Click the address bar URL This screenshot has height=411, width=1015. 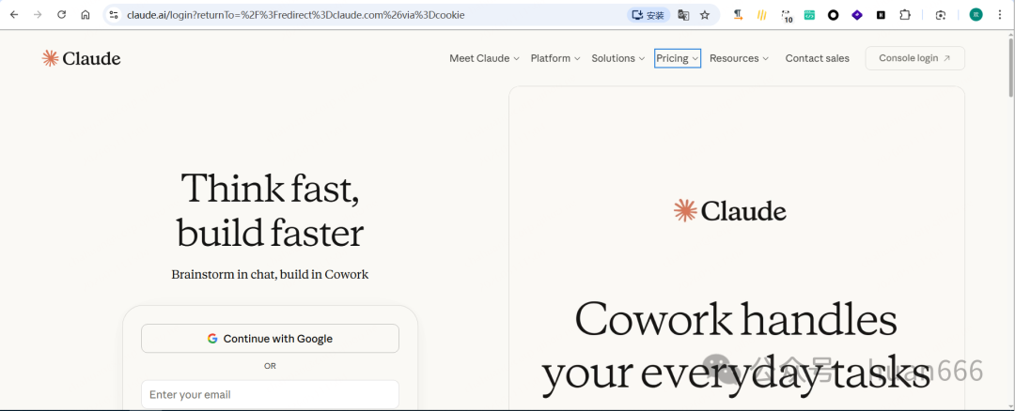pos(295,15)
